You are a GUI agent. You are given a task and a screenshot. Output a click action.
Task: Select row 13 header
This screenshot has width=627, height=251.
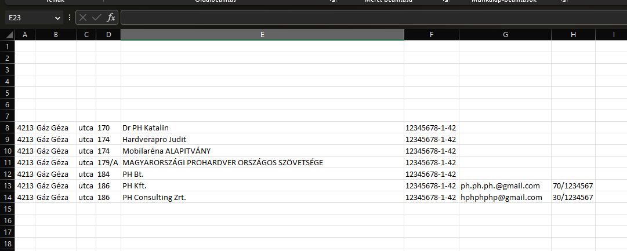[8, 186]
